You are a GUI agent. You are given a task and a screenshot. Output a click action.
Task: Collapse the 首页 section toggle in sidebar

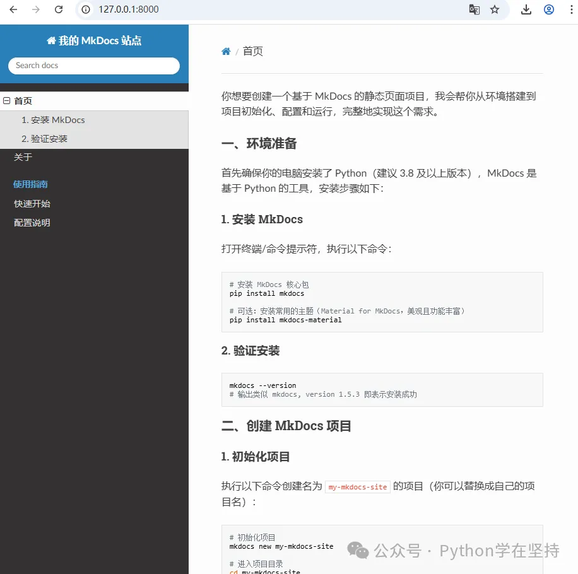click(x=7, y=100)
